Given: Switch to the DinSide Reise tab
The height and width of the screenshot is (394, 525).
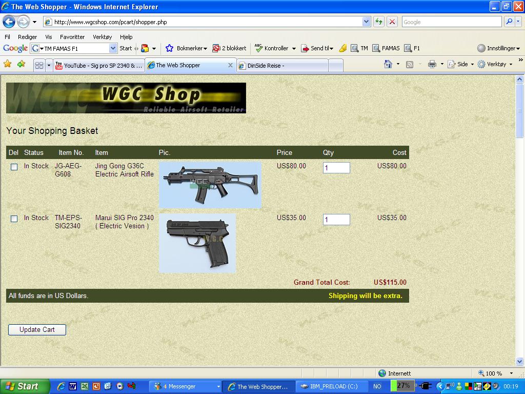Looking at the screenshot, I should click(x=282, y=65).
